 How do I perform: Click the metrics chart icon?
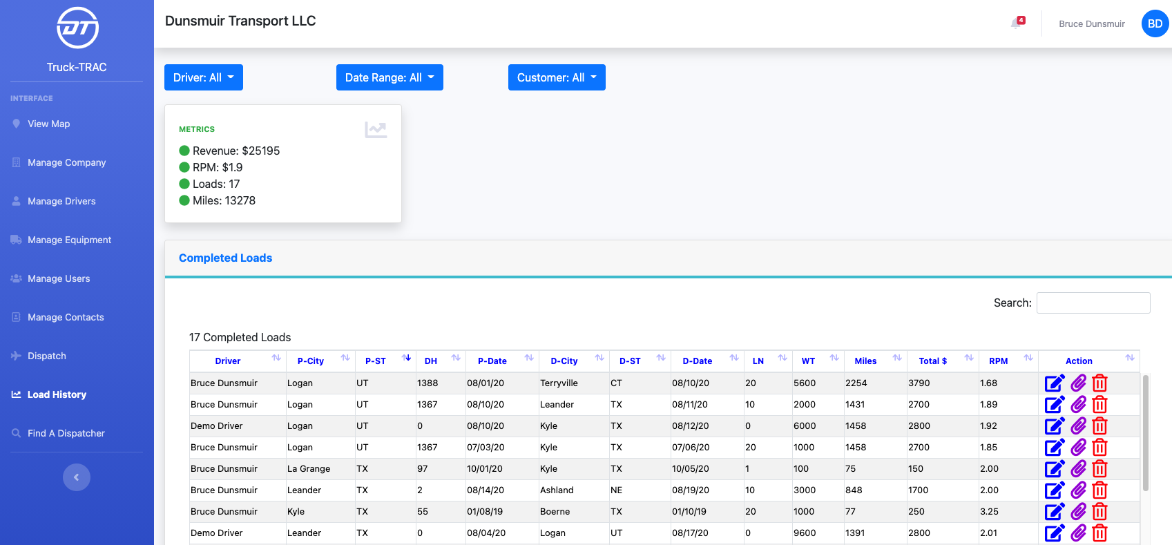pyautogui.click(x=376, y=129)
